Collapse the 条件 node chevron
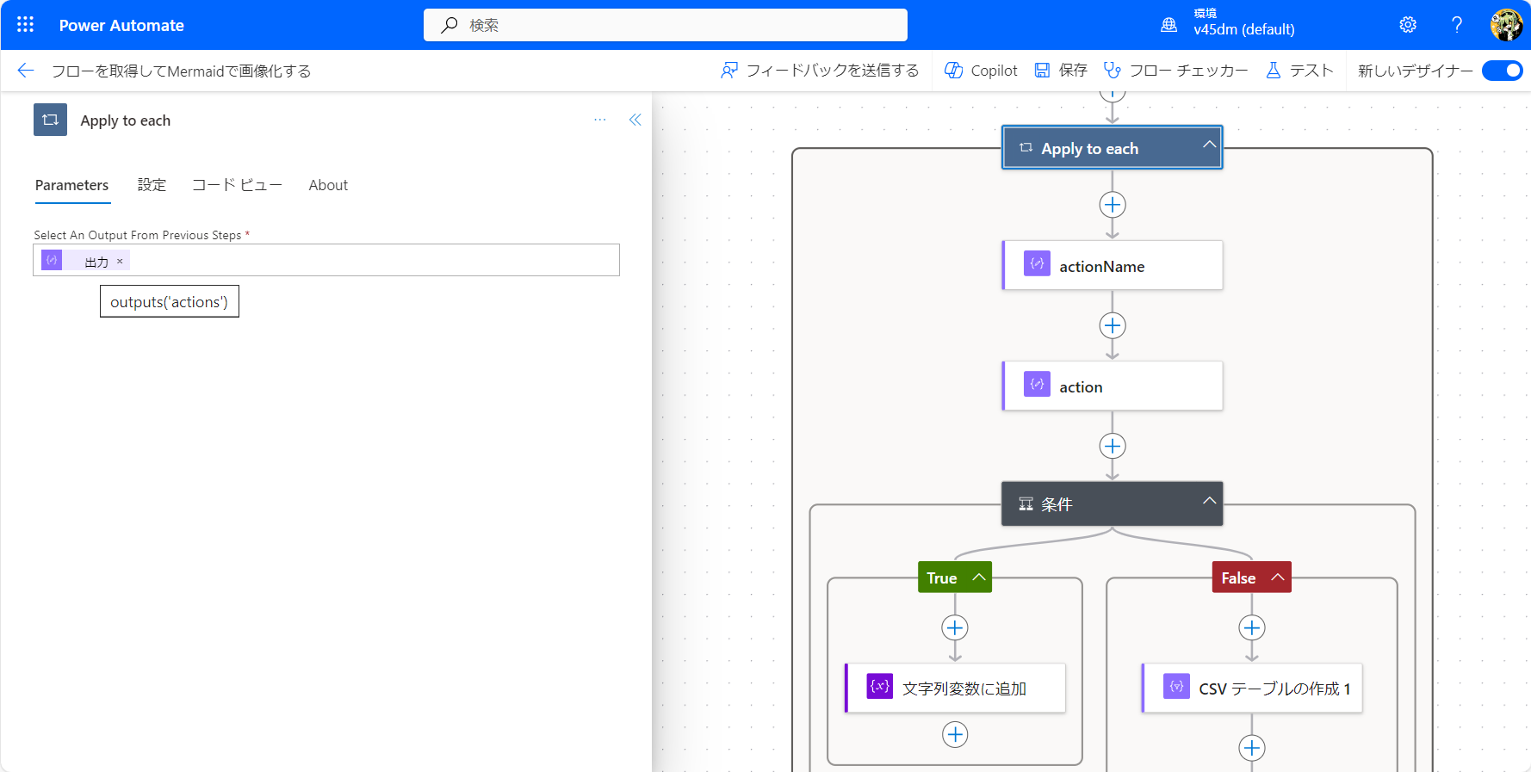1531x772 pixels. pyautogui.click(x=1209, y=501)
